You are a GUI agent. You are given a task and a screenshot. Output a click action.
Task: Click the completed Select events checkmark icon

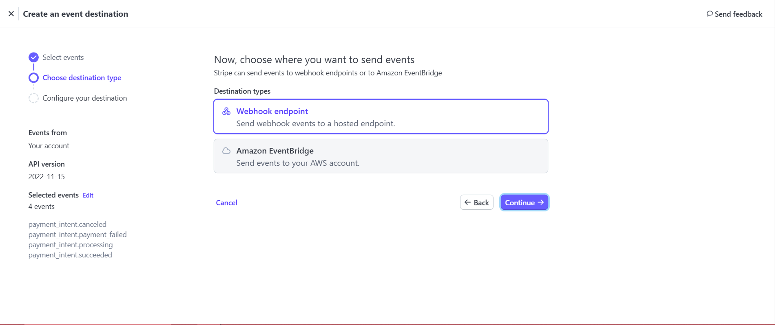click(x=33, y=57)
